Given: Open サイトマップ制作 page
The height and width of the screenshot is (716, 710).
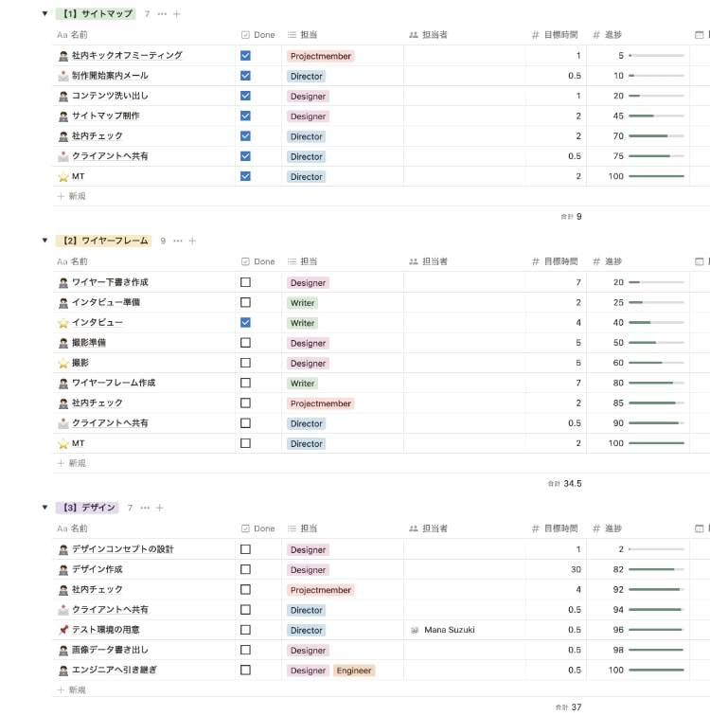Looking at the screenshot, I should (106, 116).
